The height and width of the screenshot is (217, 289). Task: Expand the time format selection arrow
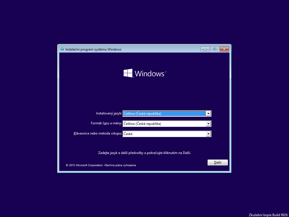[208, 123]
